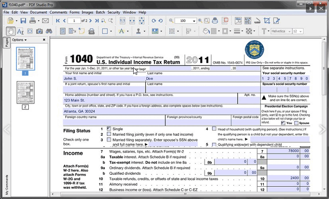329x199 pixels.
Task: Open the zoom level dropdown
Action: [x=194, y=21]
